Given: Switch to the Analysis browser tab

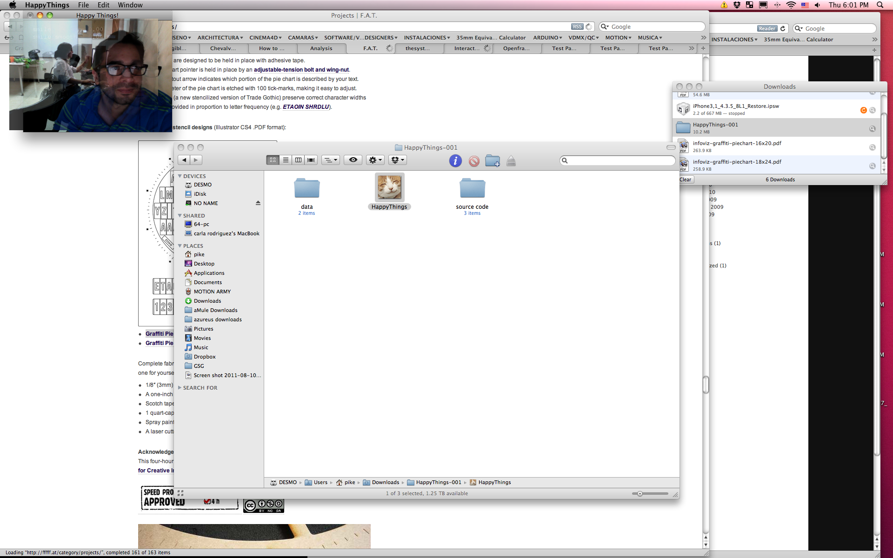Looking at the screenshot, I should [321, 48].
